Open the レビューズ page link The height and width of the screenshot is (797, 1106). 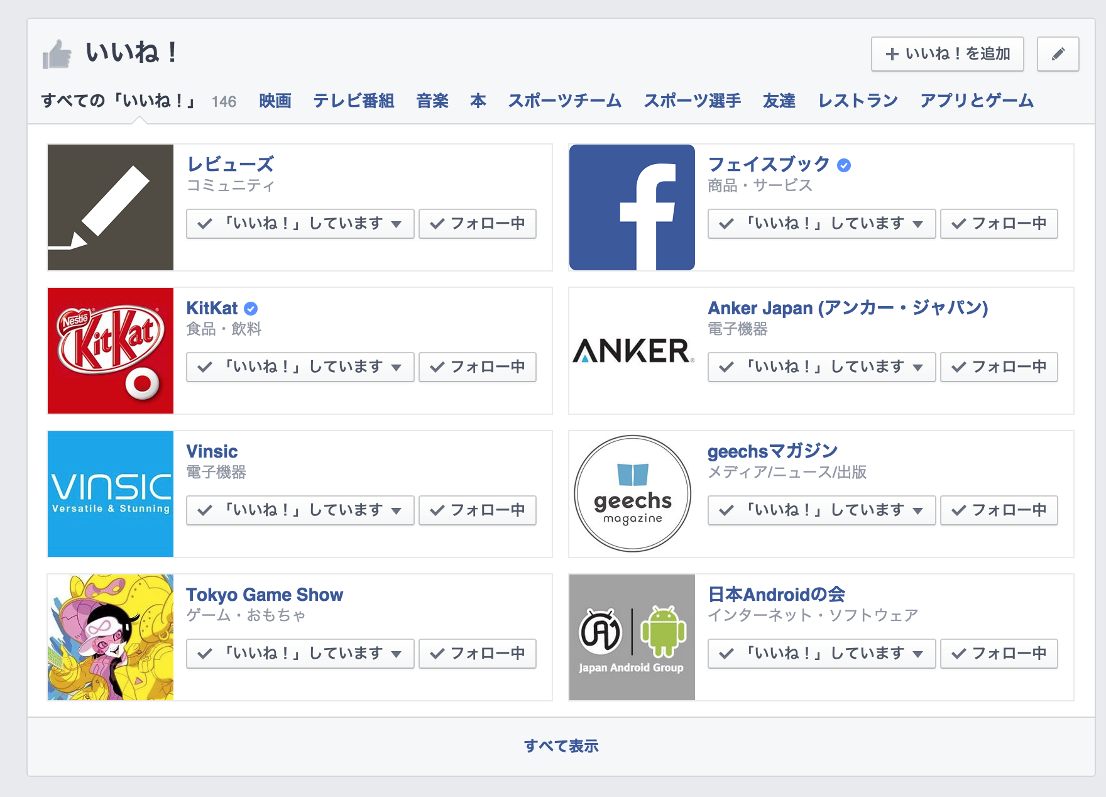coord(231,165)
